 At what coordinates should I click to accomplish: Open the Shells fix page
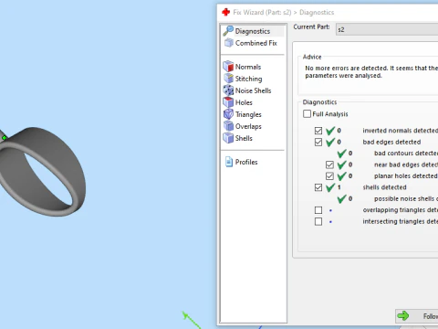238,138
